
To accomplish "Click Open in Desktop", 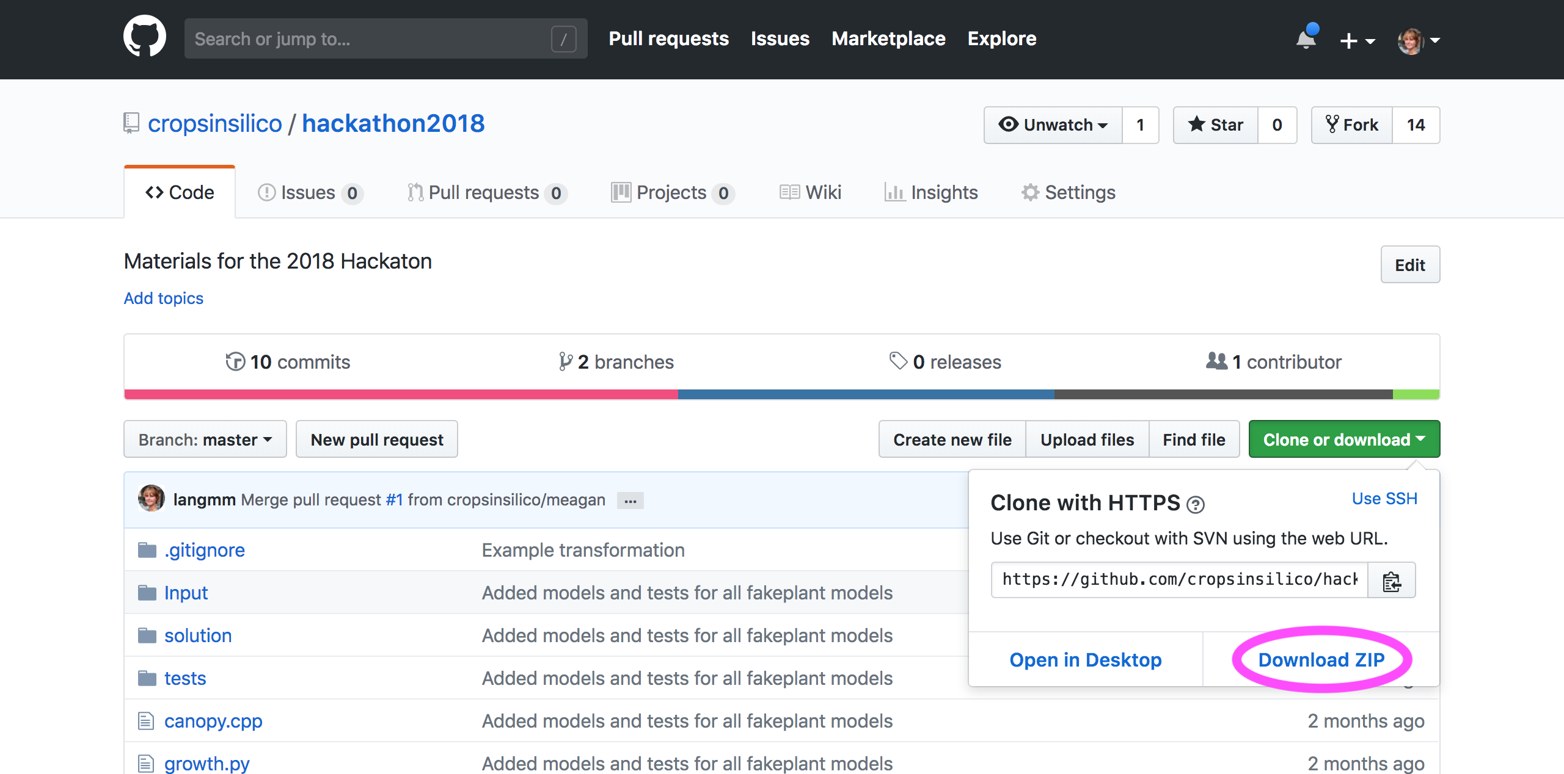I will pos(1086,660).
